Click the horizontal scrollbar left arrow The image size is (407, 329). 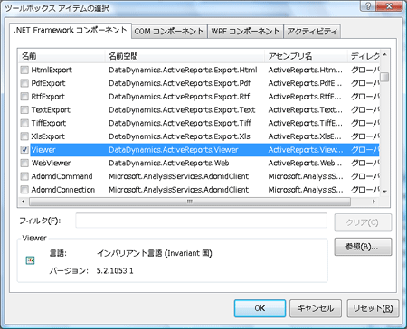24,202
